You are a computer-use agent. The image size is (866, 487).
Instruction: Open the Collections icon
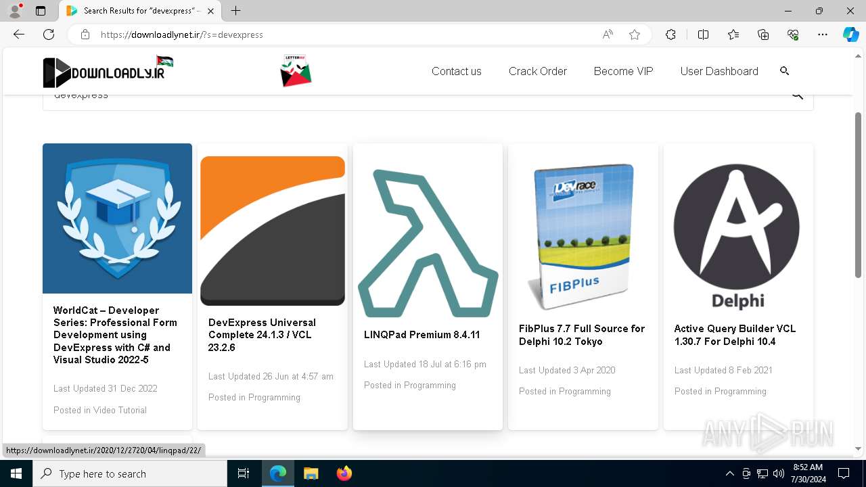pos(763,34)
